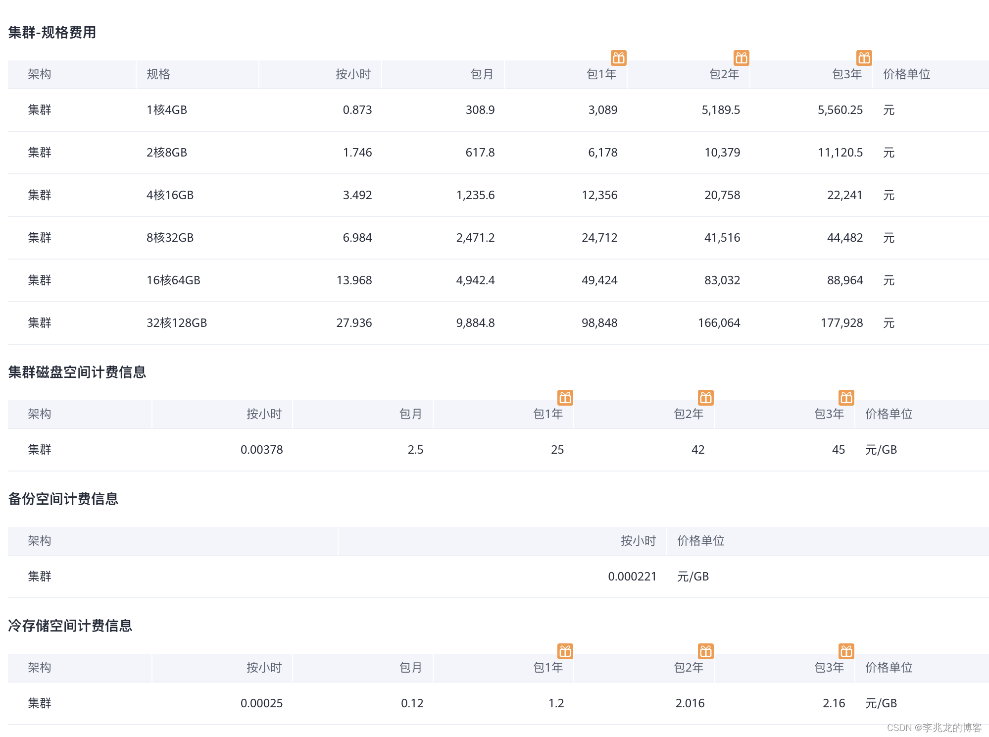This screenshot has width=989, height=737.
Task: Click the 备份空间计费信息 section heading
Action: click(x=63, y=499)
